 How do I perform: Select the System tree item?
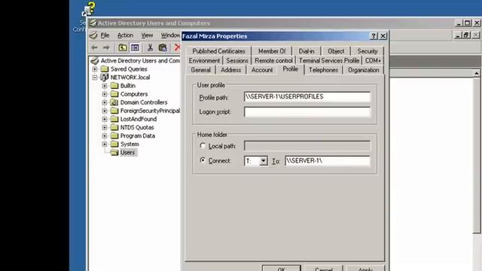pos(130,144)
